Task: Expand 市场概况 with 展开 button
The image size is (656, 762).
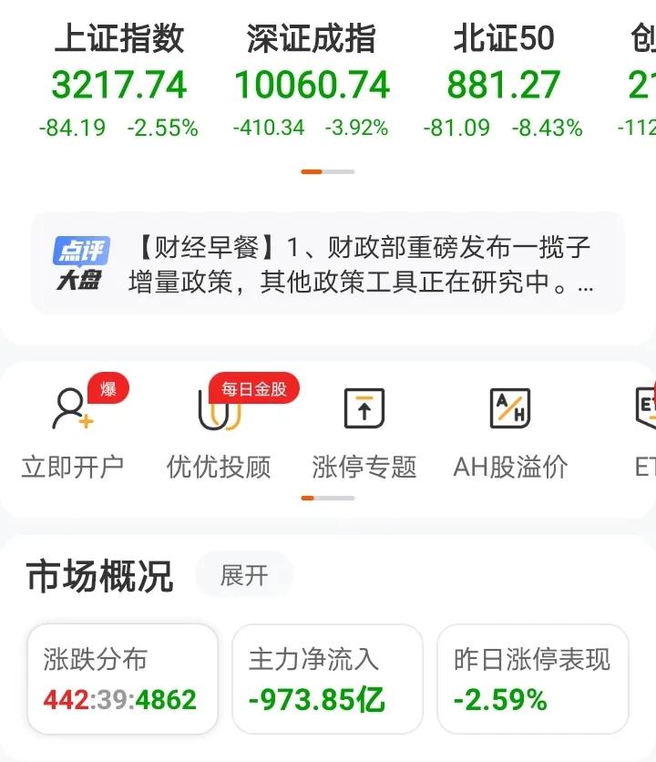Action: click(244, 575)
